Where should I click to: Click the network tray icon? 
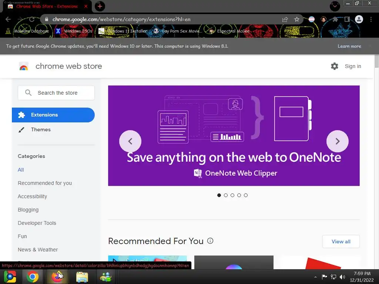(333, 277)
